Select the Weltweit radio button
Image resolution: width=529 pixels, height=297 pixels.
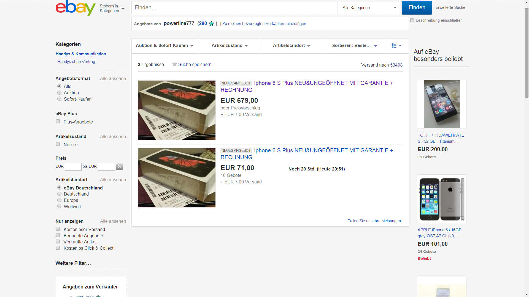[59, 206]
